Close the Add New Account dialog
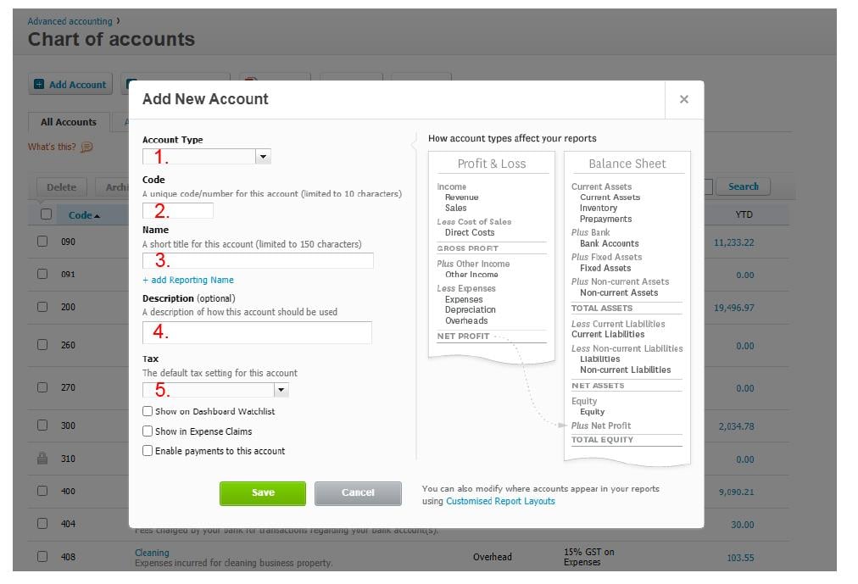The height and width of the screenshot is (584, 858). click(x=683, y=100)
